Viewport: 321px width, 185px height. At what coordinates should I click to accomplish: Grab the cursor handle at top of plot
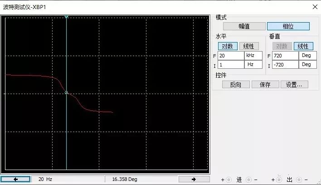tap(66, 17)
